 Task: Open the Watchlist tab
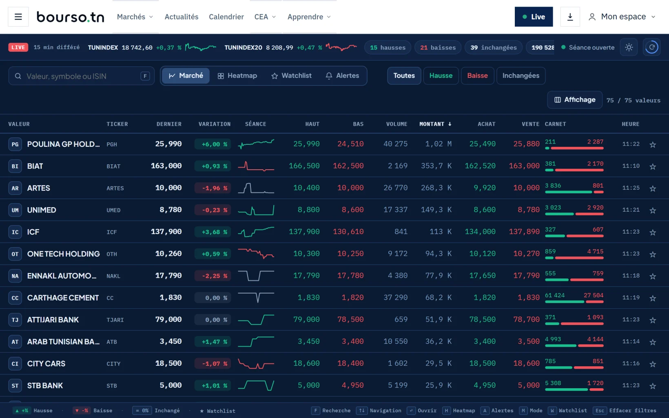point(291,76)
